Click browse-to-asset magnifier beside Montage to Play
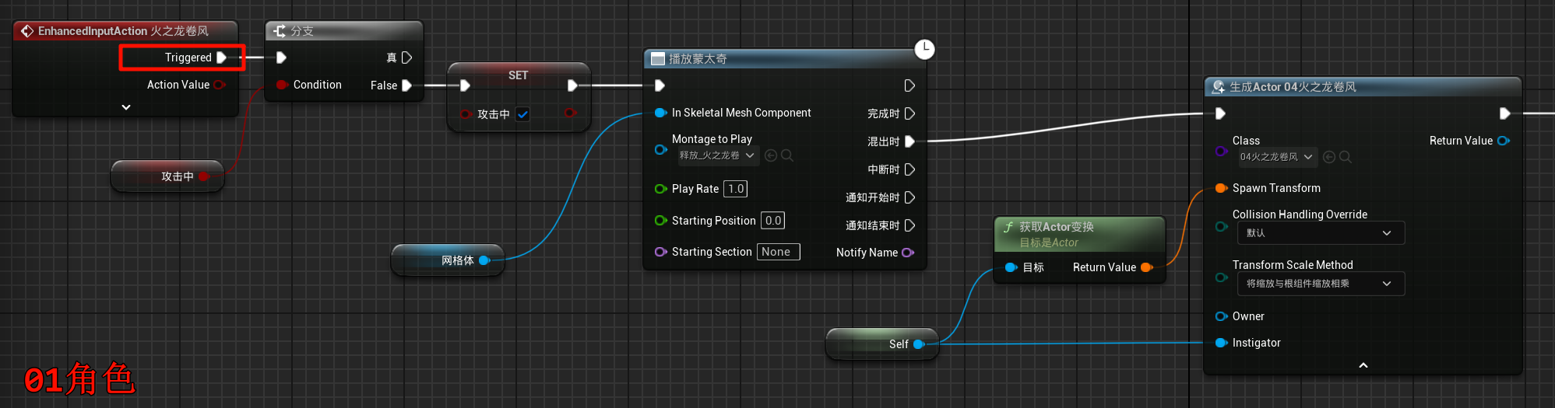Screen dimensions: 1555x408 (x=787, y=155)
